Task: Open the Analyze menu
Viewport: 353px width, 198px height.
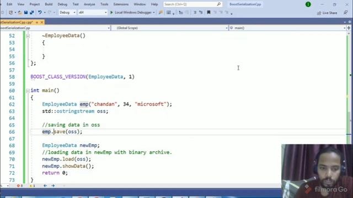Action: coord(89,4)
